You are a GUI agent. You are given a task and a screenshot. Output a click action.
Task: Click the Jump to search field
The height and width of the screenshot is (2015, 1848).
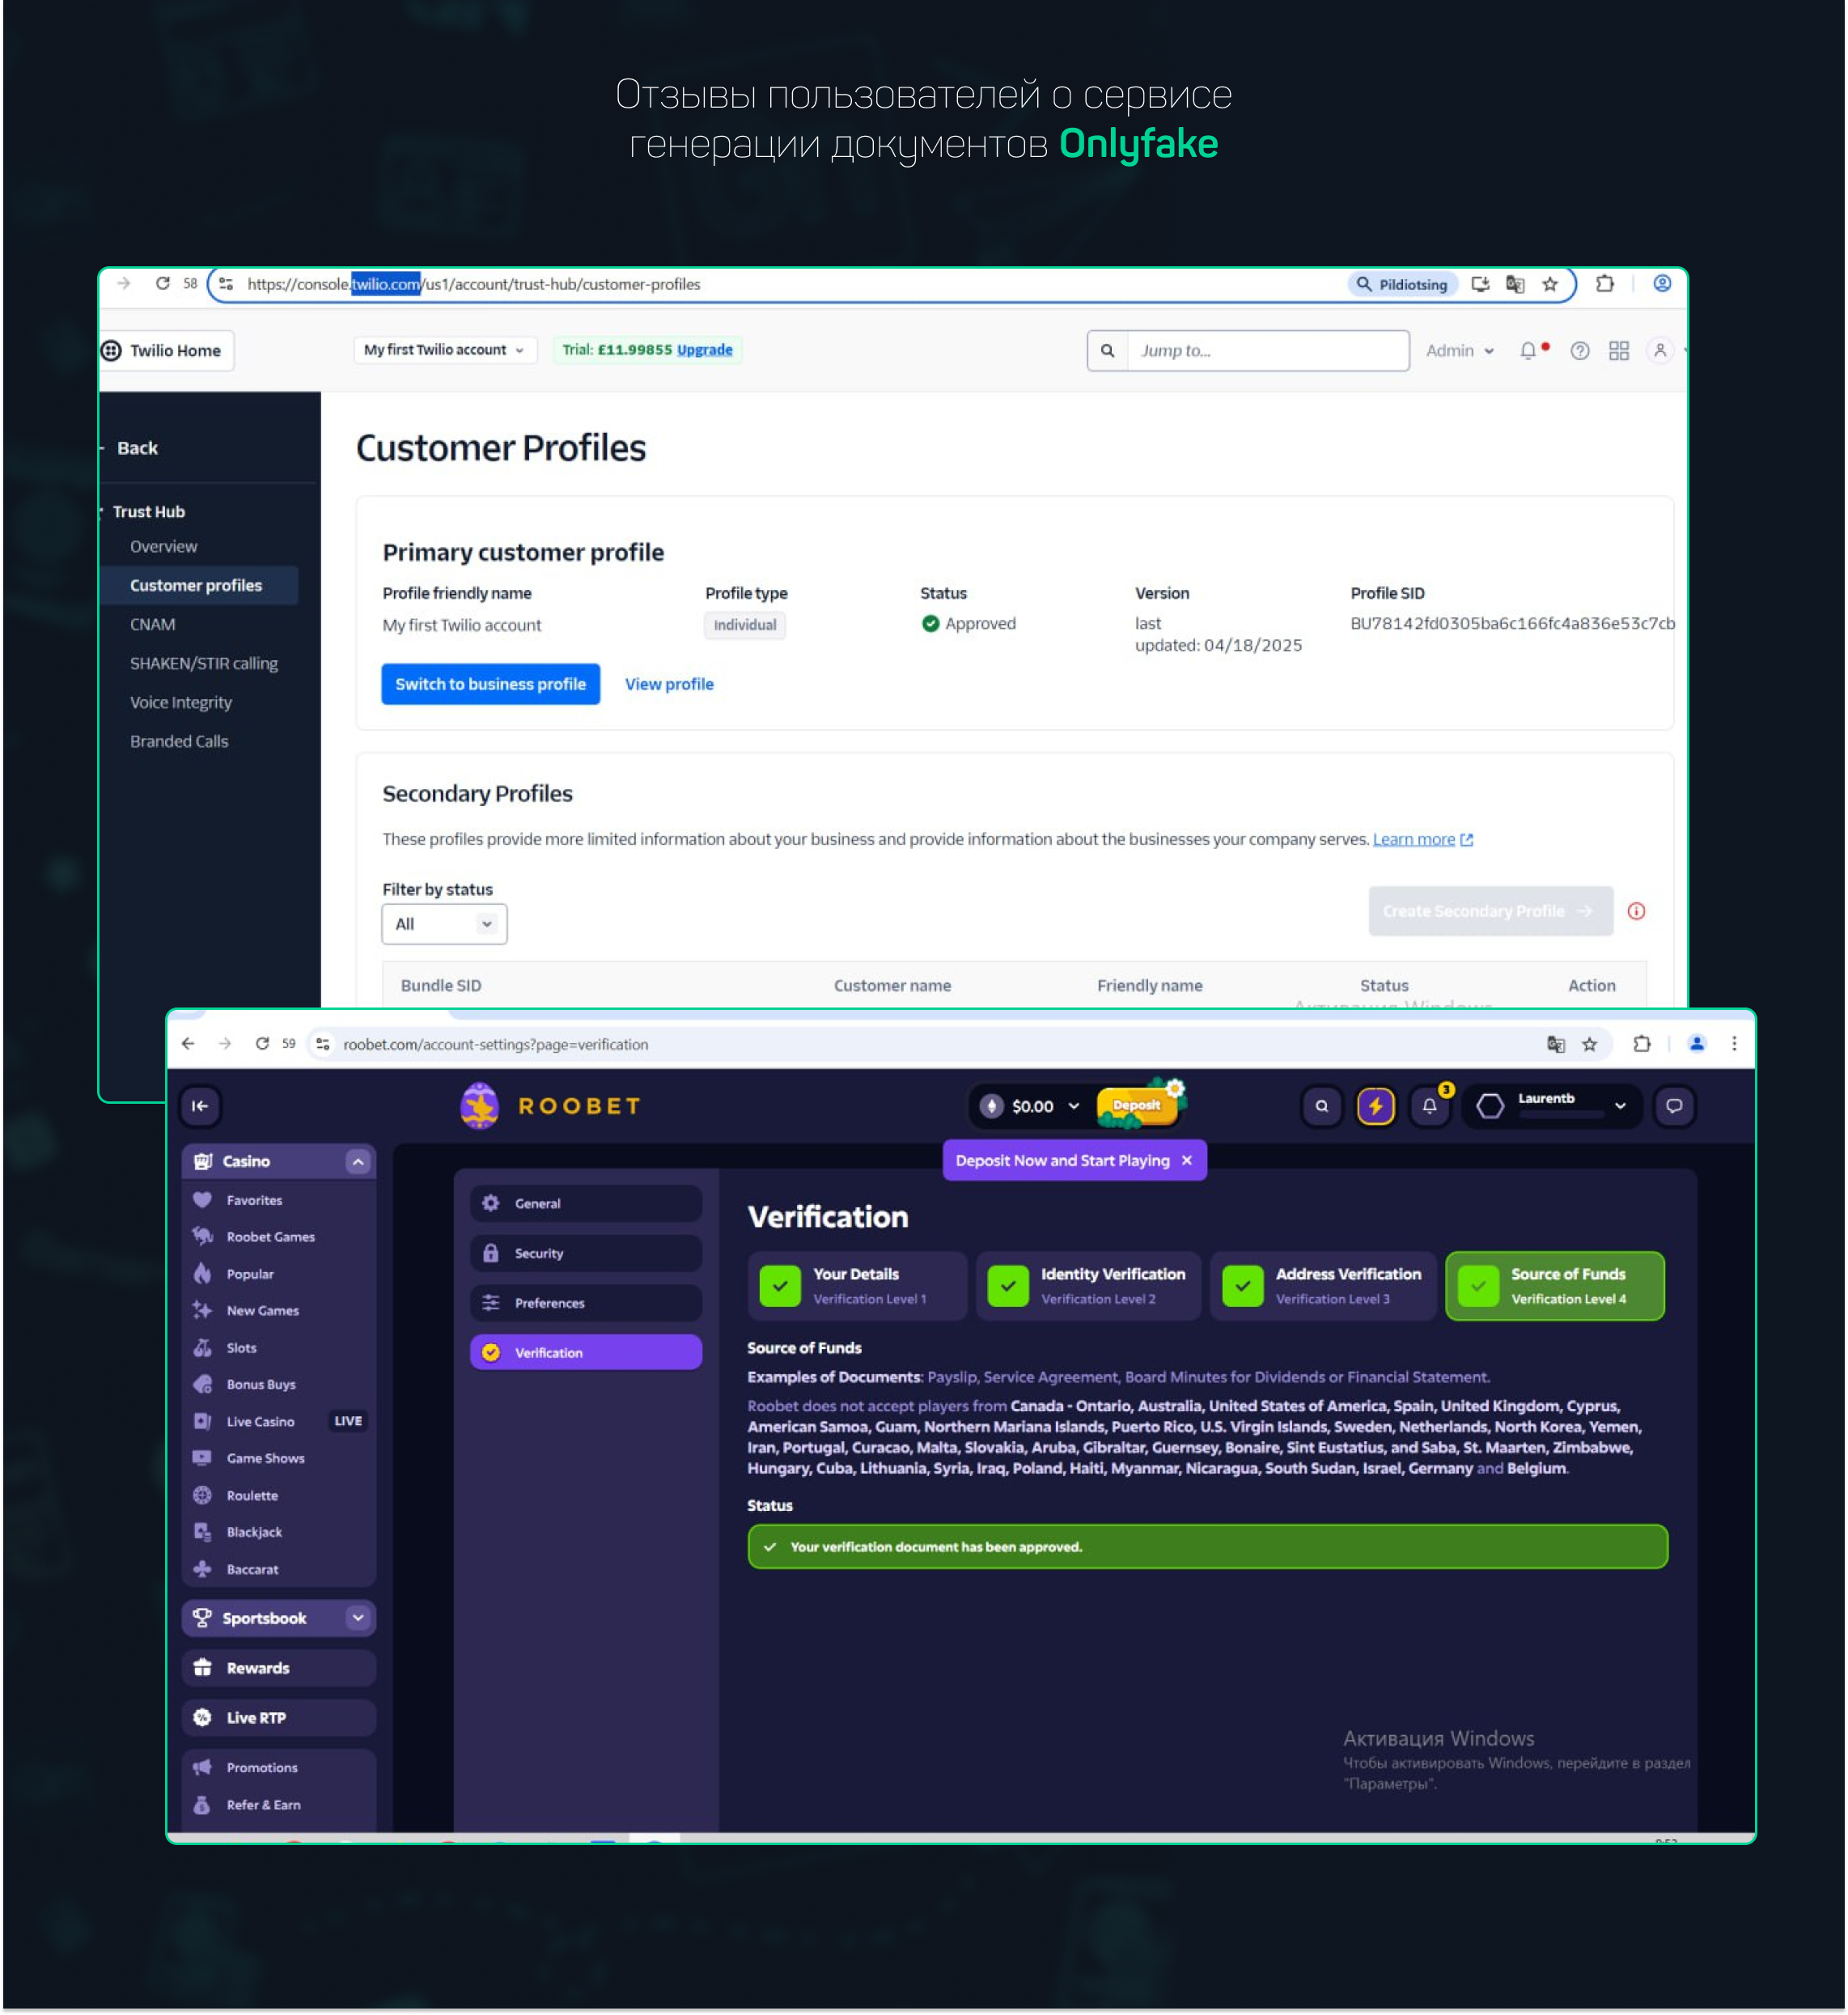1266,351
